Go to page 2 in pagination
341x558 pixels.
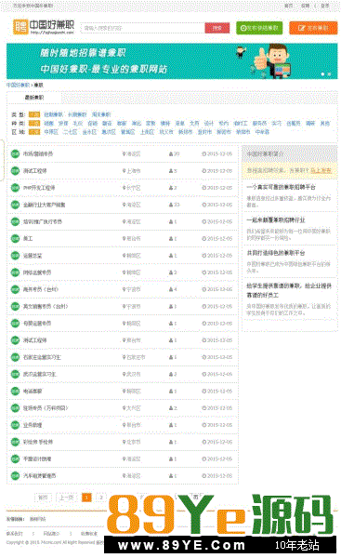(101, 498)
